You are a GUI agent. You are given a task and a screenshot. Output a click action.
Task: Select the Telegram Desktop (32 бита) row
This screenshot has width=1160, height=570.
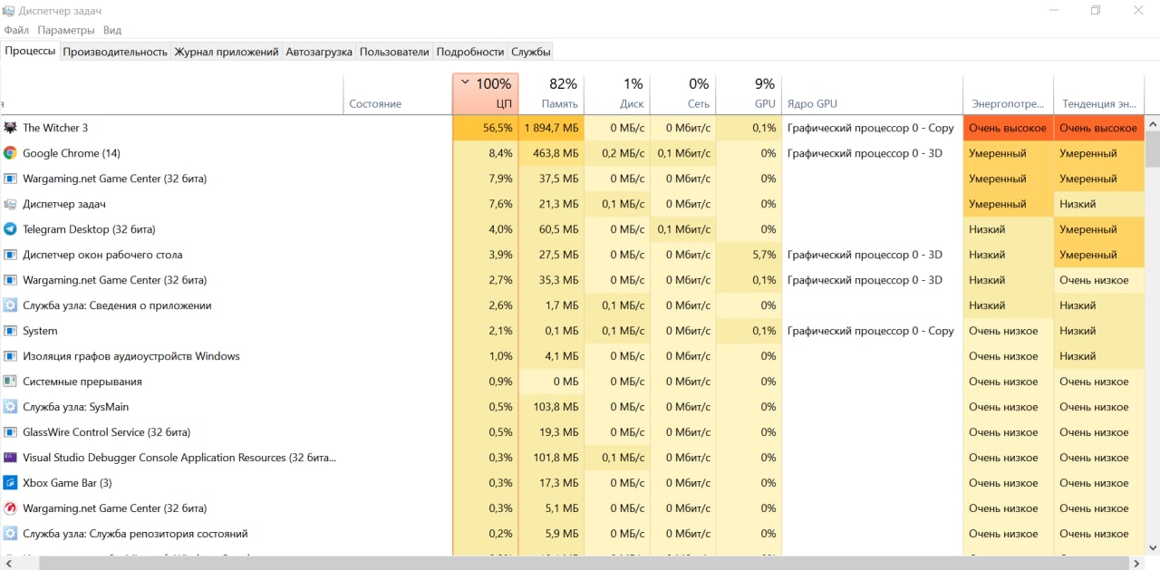tap(572, 229)
